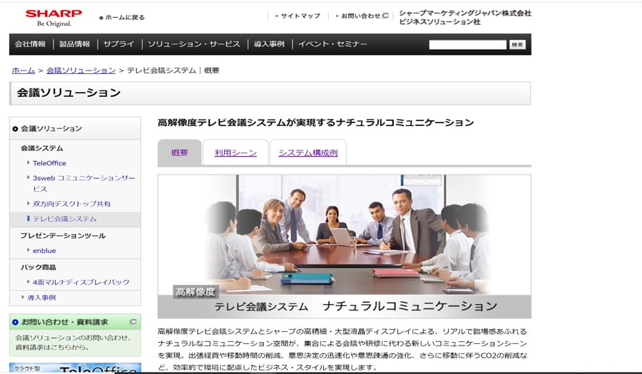Click the SHARP Be Original logo
Screen dimensions: 642x374
[x=53, y=18]
